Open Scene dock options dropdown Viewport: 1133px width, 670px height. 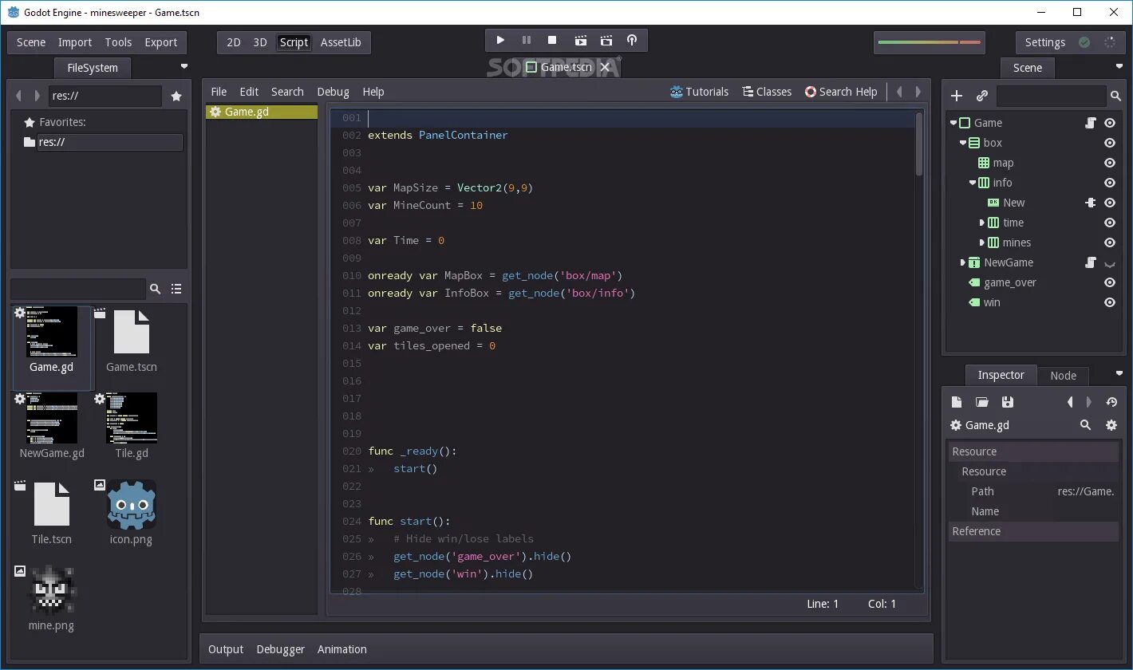(1119, 66)
